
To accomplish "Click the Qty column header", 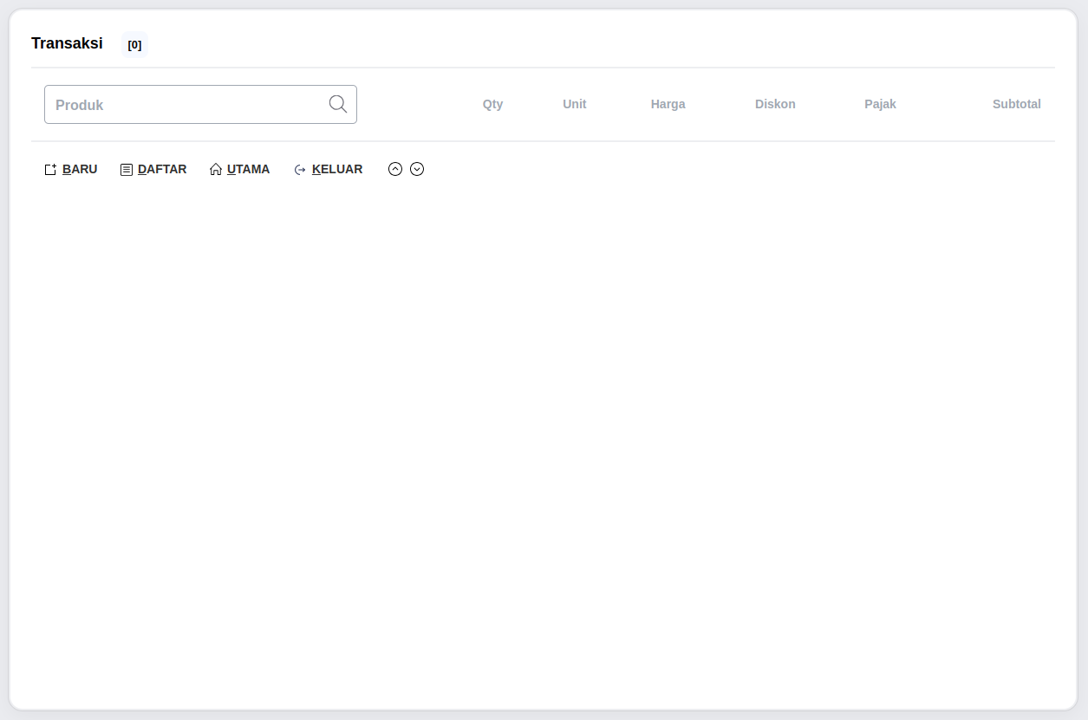I will pyautogui.click(x=492, y=104).
